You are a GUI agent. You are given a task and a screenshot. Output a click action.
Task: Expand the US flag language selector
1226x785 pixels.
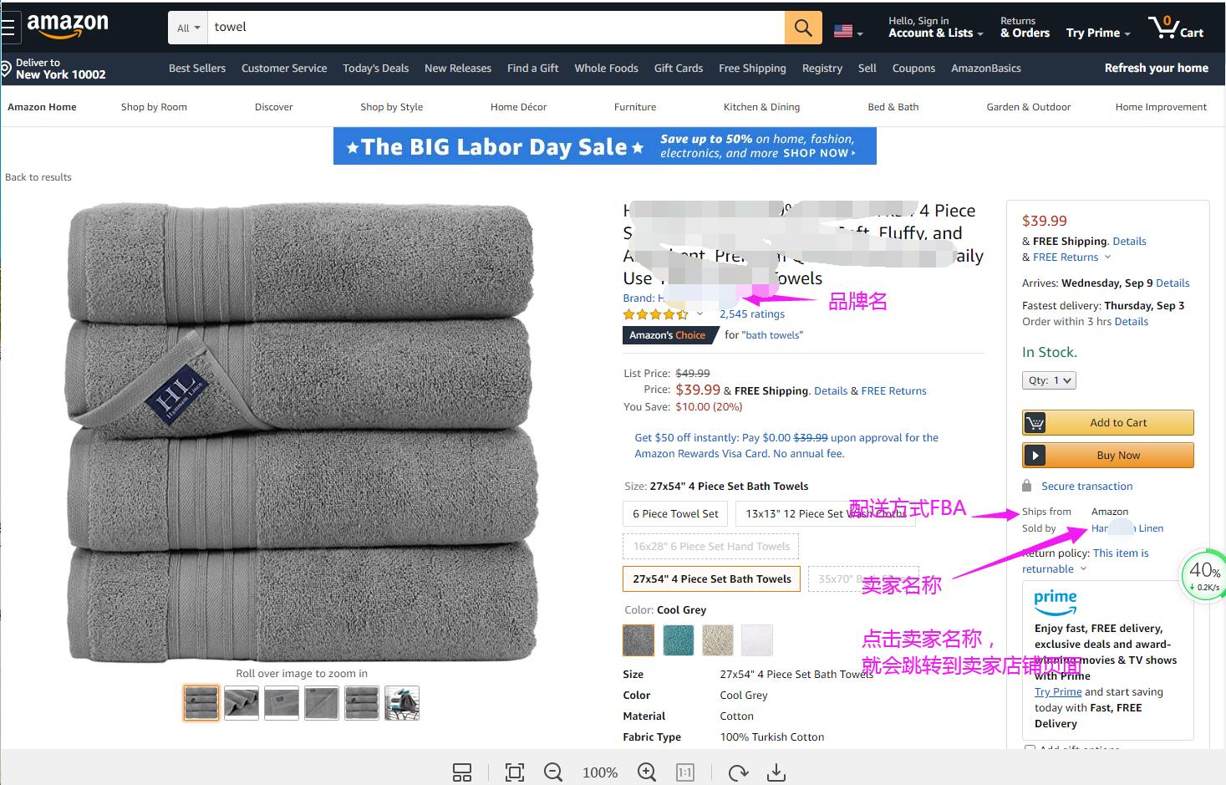click(848, 32)
